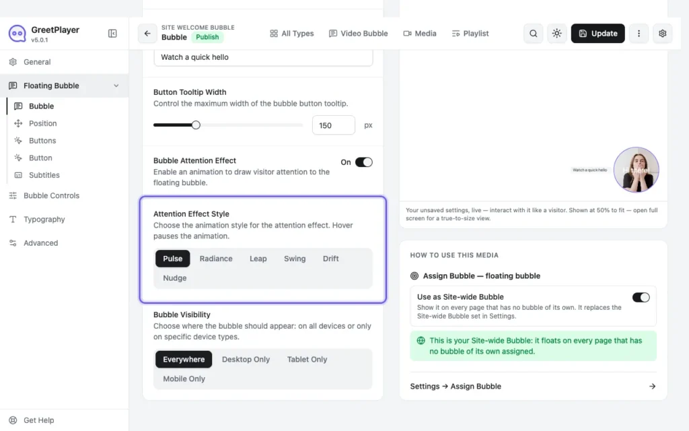Click the Button Tooltip Width slider track
The image size is (689, 431).
pos(228,125)
